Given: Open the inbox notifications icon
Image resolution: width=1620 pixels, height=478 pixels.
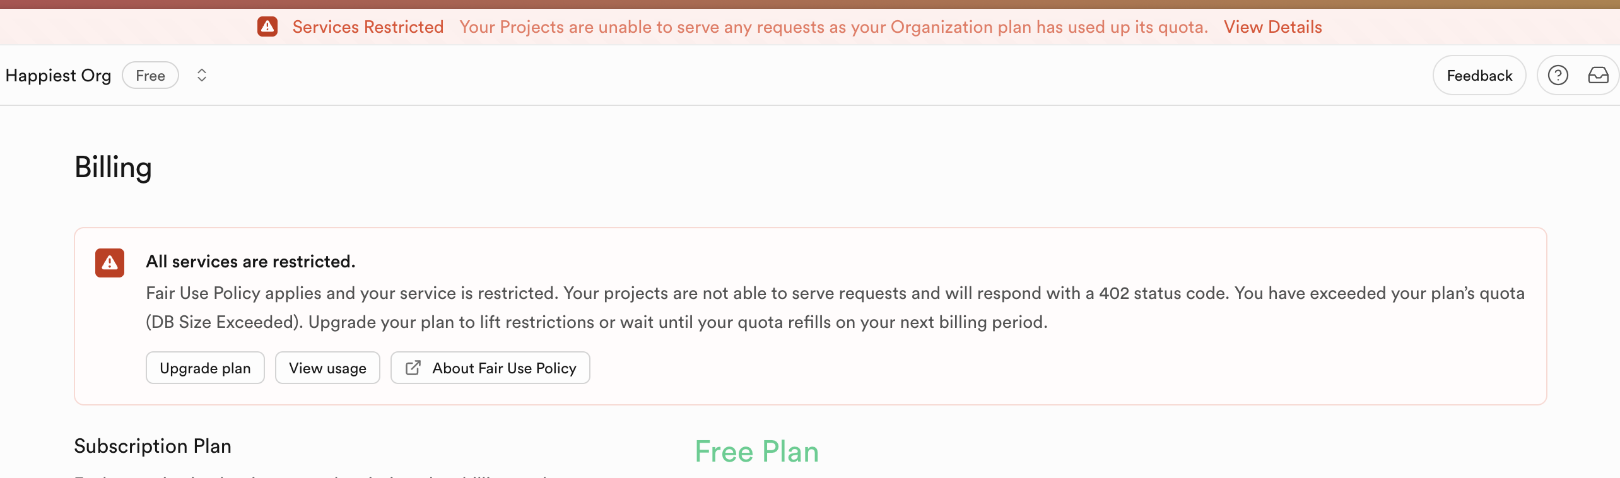Looking at the screenshot, I should 1598,76.
